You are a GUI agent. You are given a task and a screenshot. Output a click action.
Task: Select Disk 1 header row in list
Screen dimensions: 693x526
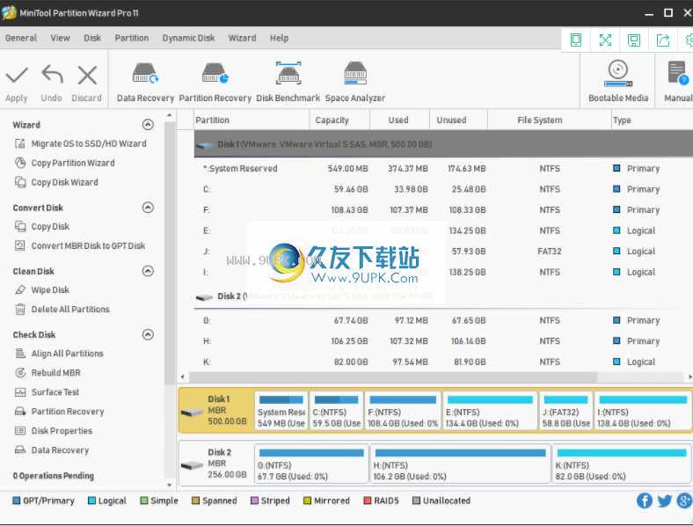click(x=443, y=144)
